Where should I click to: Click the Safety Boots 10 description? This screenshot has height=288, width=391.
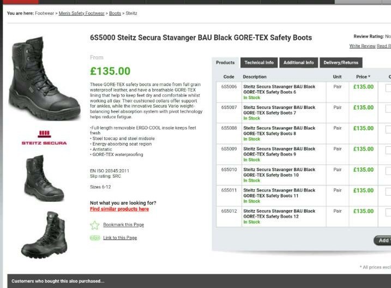[x=279, y=172]
